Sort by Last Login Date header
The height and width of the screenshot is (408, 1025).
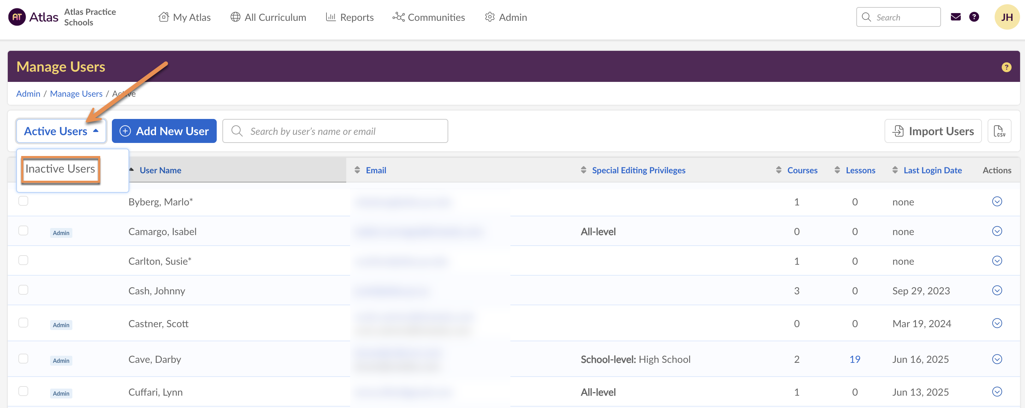tap(933, 170)
